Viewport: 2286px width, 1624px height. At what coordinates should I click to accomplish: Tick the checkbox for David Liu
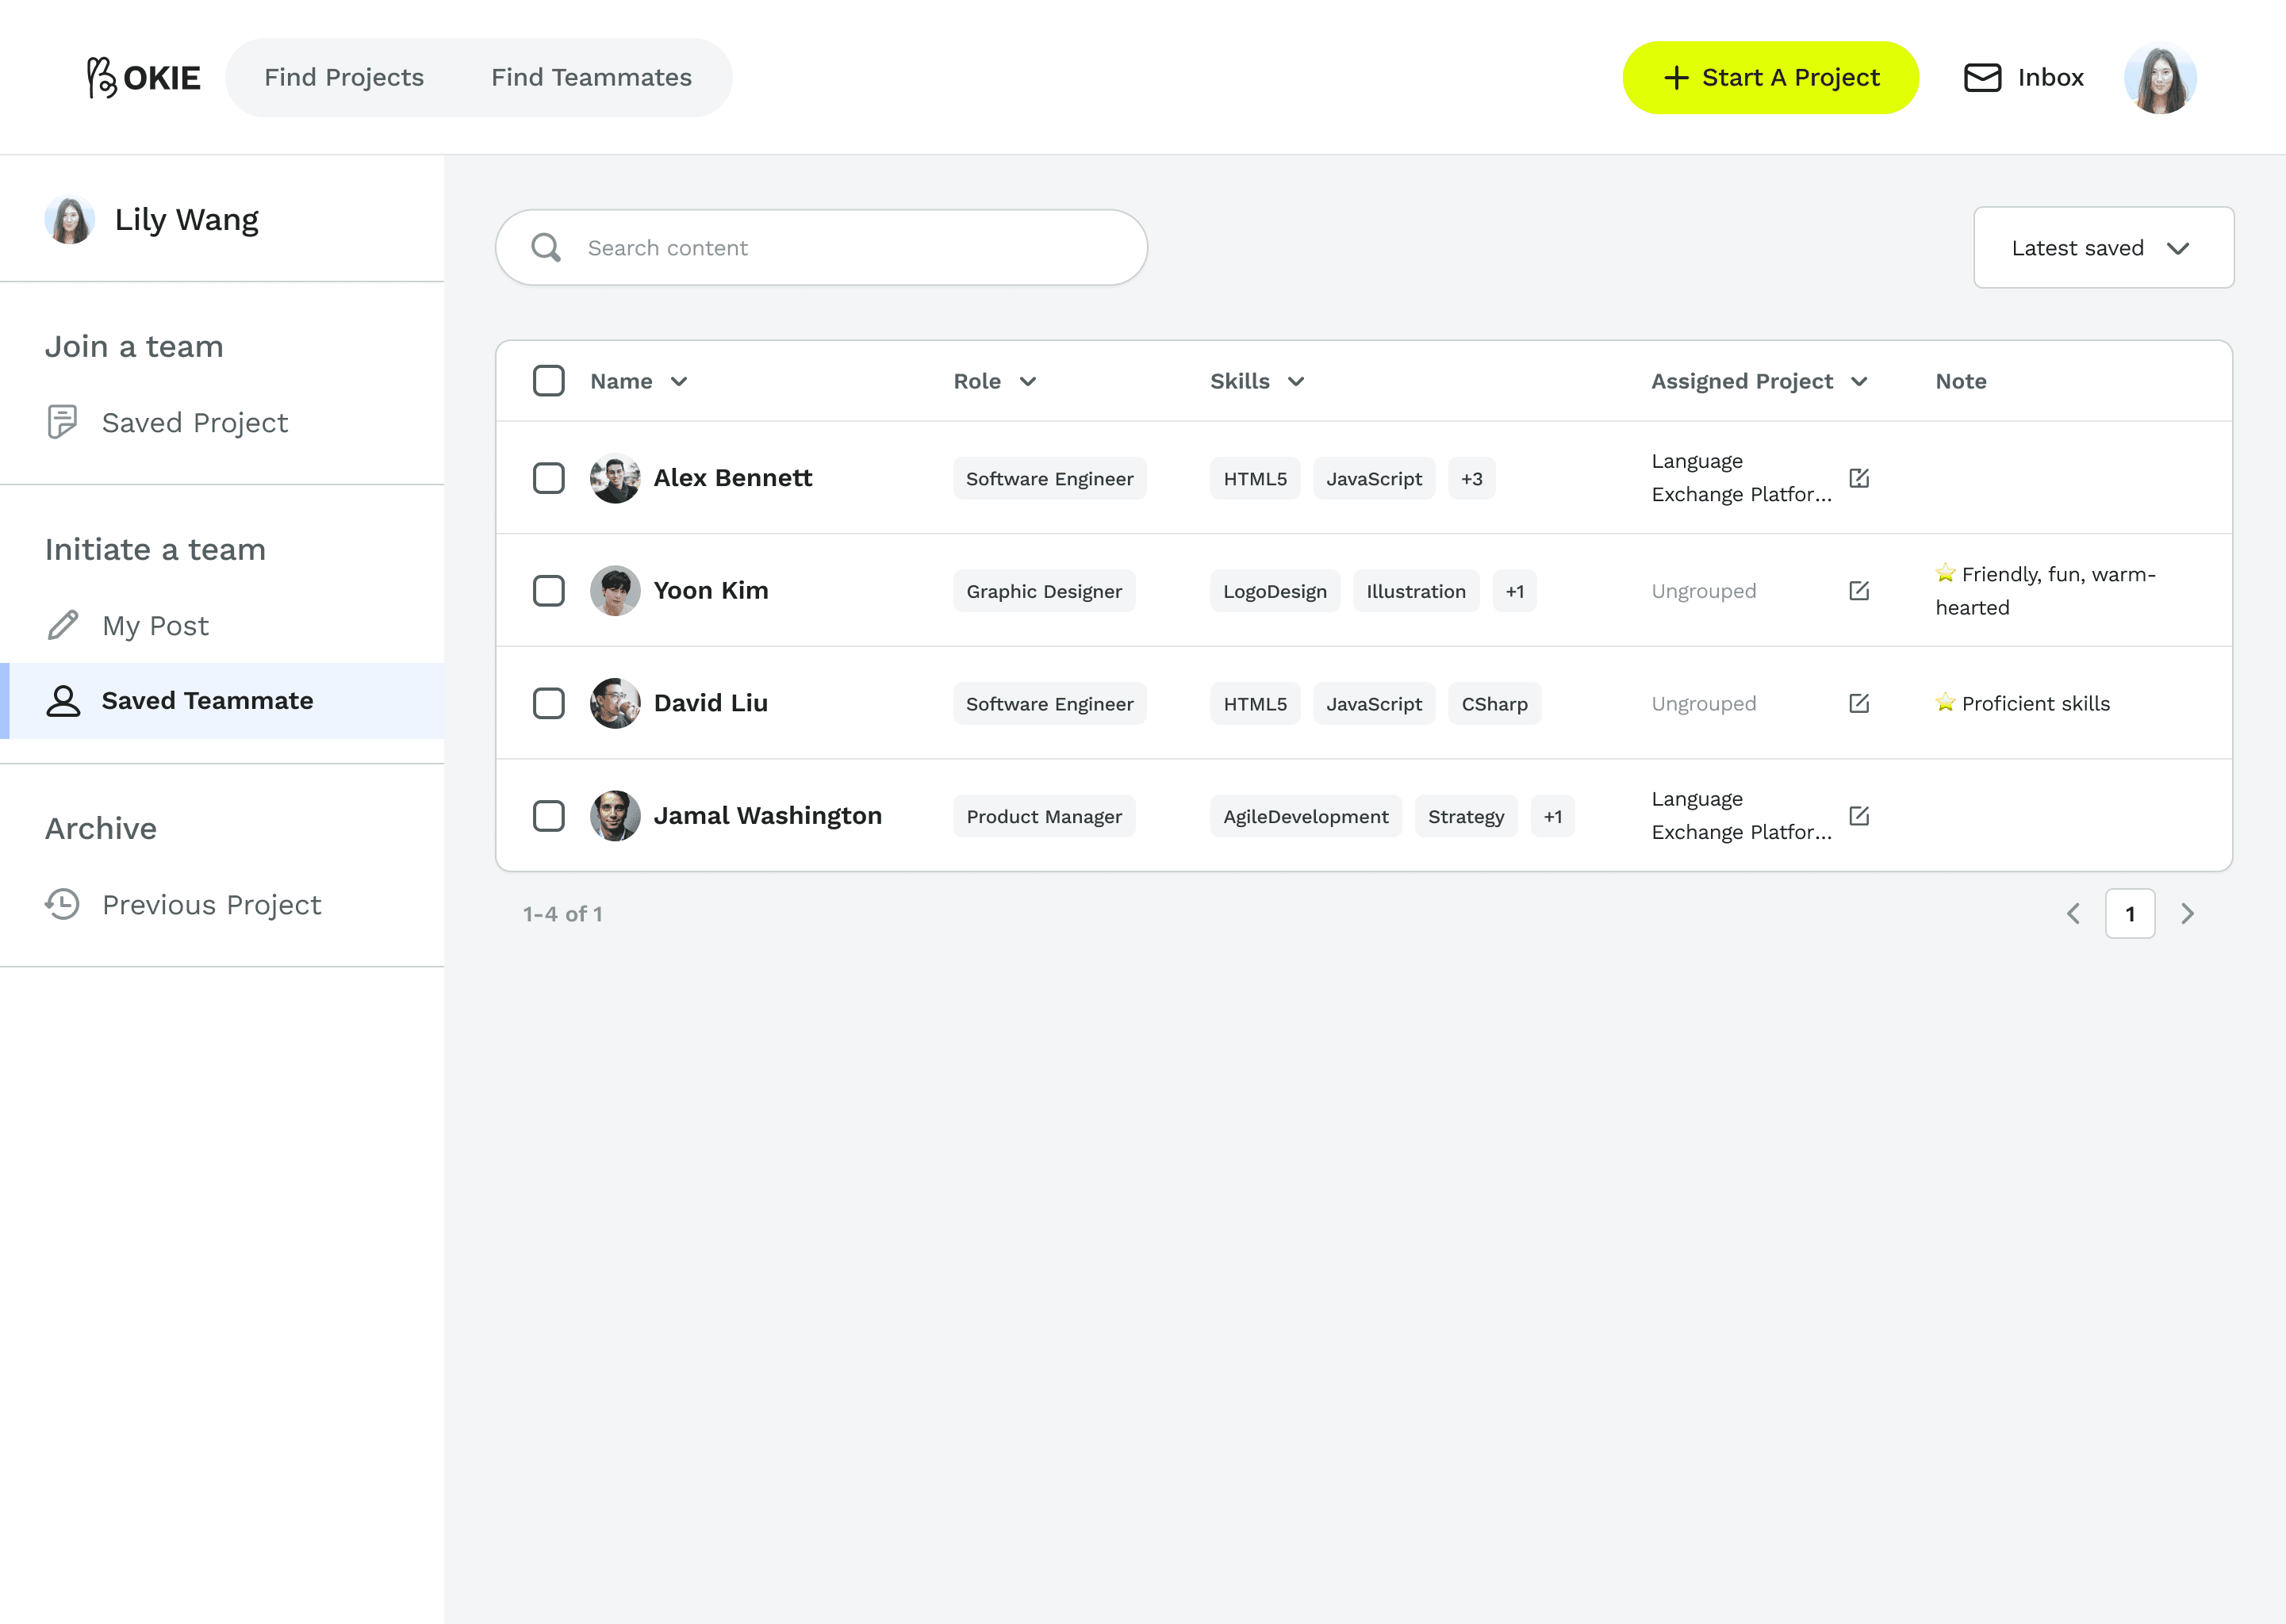[x=549, y=703]
